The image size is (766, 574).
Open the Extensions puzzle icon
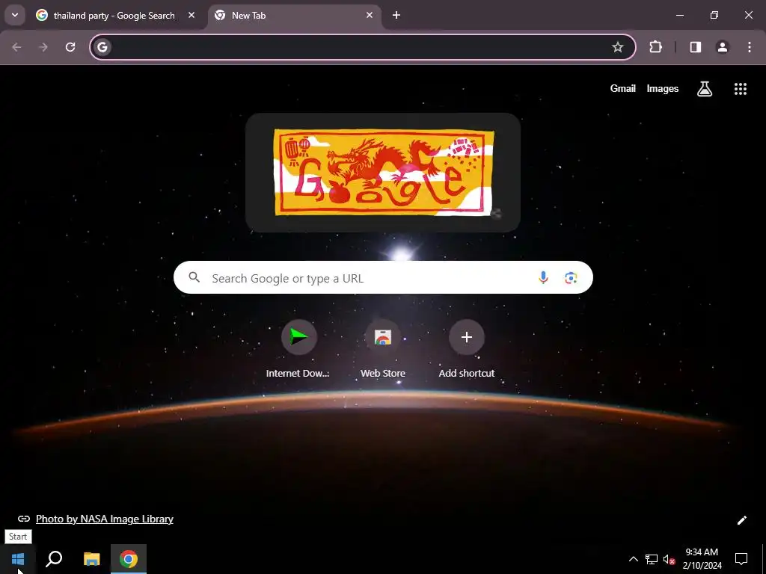(655, 47)
